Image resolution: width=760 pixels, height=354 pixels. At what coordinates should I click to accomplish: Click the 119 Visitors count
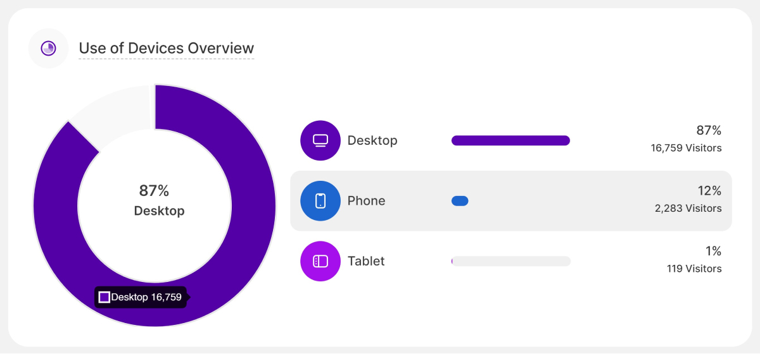point(694,269)
